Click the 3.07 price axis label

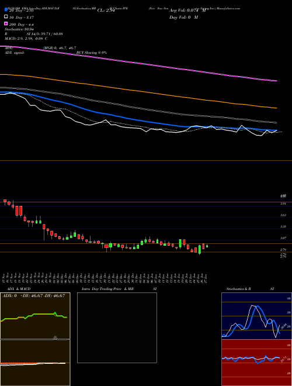coord(283,238)
